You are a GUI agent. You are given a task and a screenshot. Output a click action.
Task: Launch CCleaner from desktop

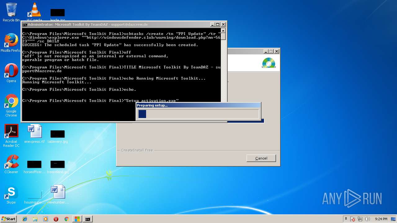coord(11,164)
